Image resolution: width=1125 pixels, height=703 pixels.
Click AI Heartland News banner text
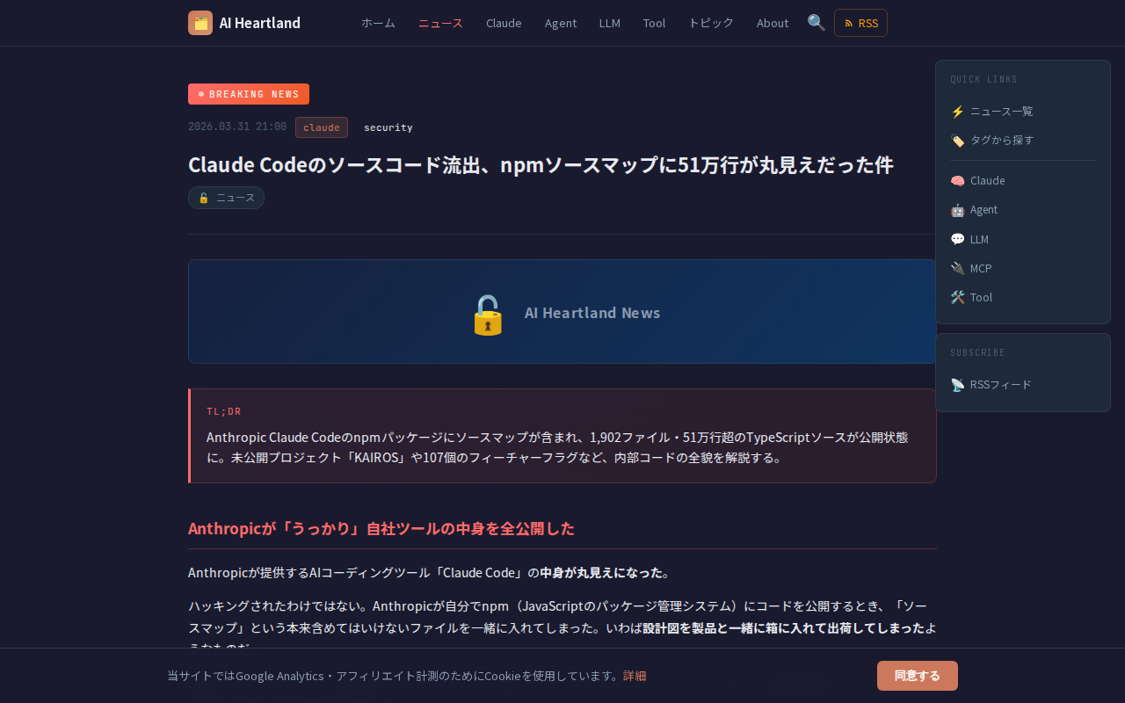(x=592, y=313)
